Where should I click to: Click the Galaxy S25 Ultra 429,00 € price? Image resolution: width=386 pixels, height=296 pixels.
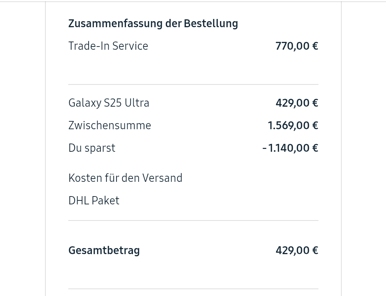pyautogui.click(x=297, y=103)
